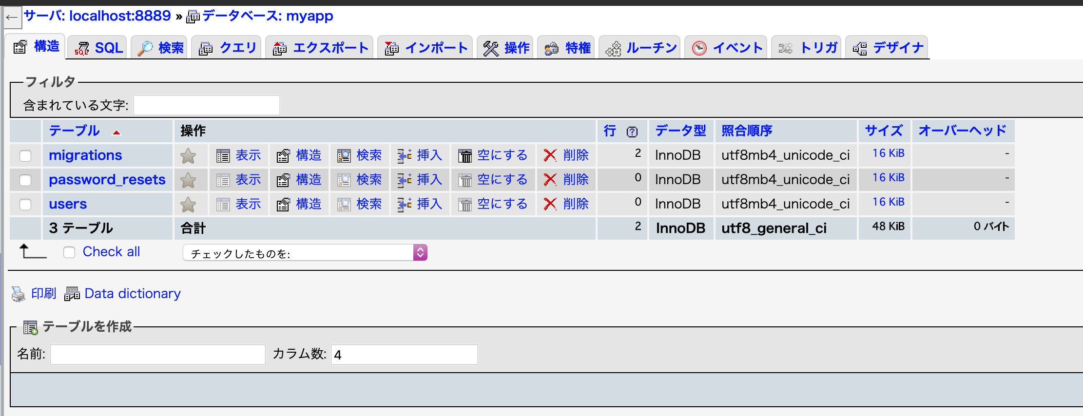Image resolution: width=1083 pixels, height=416 pixels.
Task: Click the empty trash icon for users
Action: coord(465,205)
